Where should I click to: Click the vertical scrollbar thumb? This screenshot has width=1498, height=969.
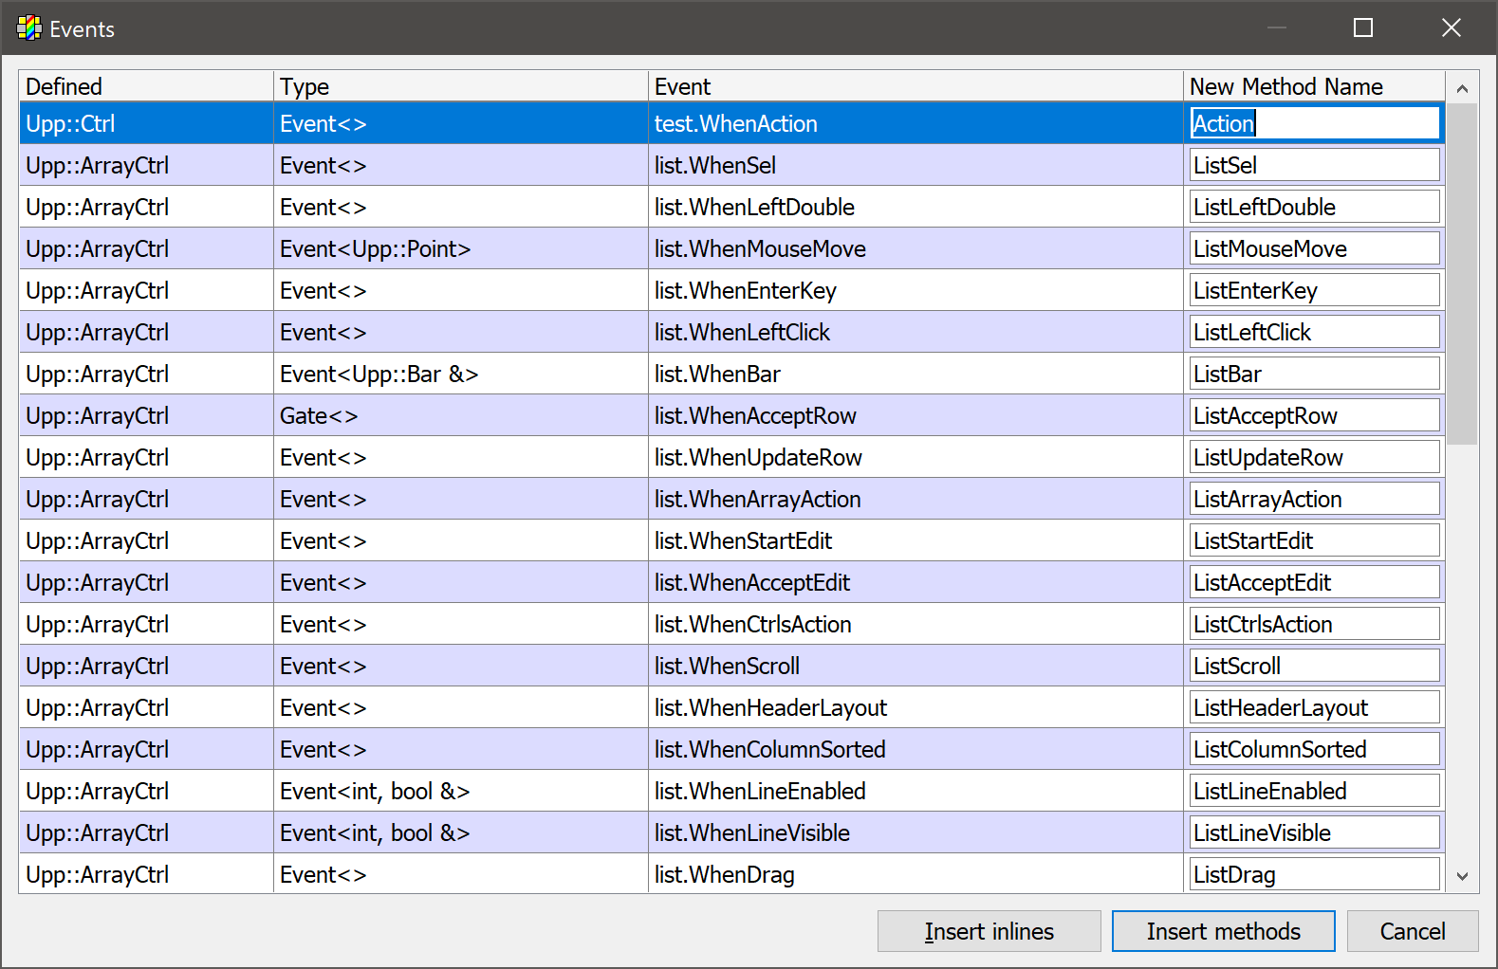[1462, 273]
